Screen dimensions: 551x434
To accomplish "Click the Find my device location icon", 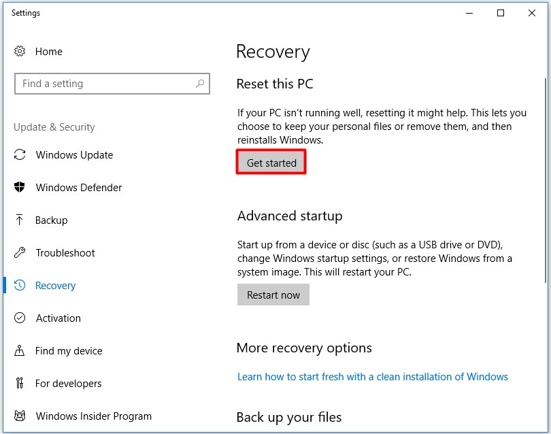I will (18, 351).
